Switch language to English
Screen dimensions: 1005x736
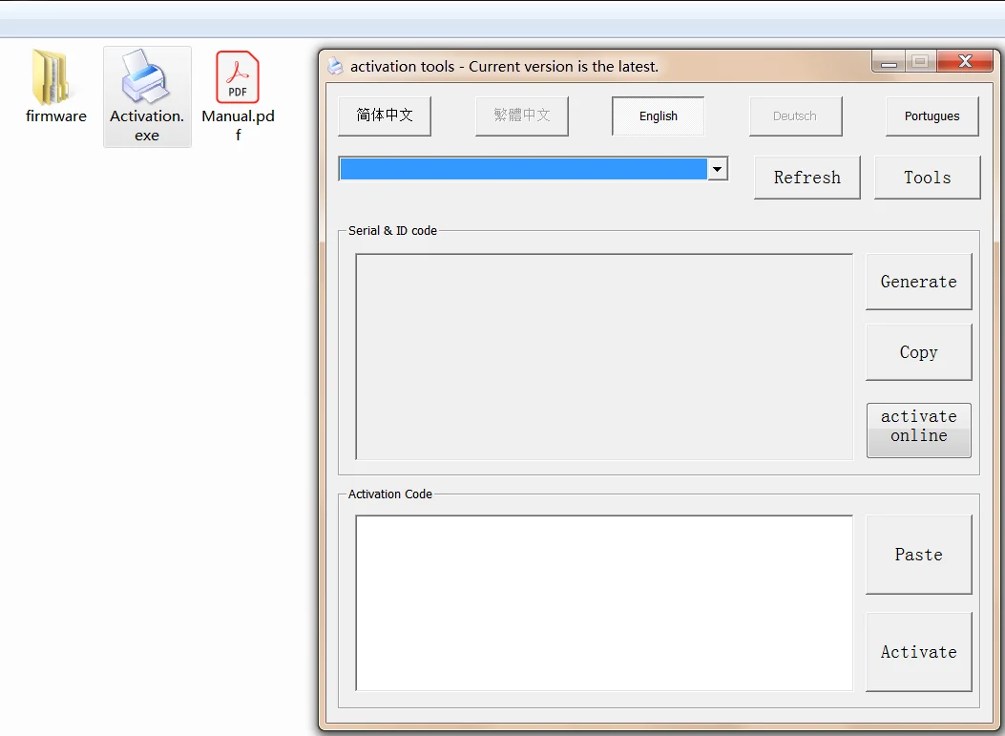tap(659, 116)
